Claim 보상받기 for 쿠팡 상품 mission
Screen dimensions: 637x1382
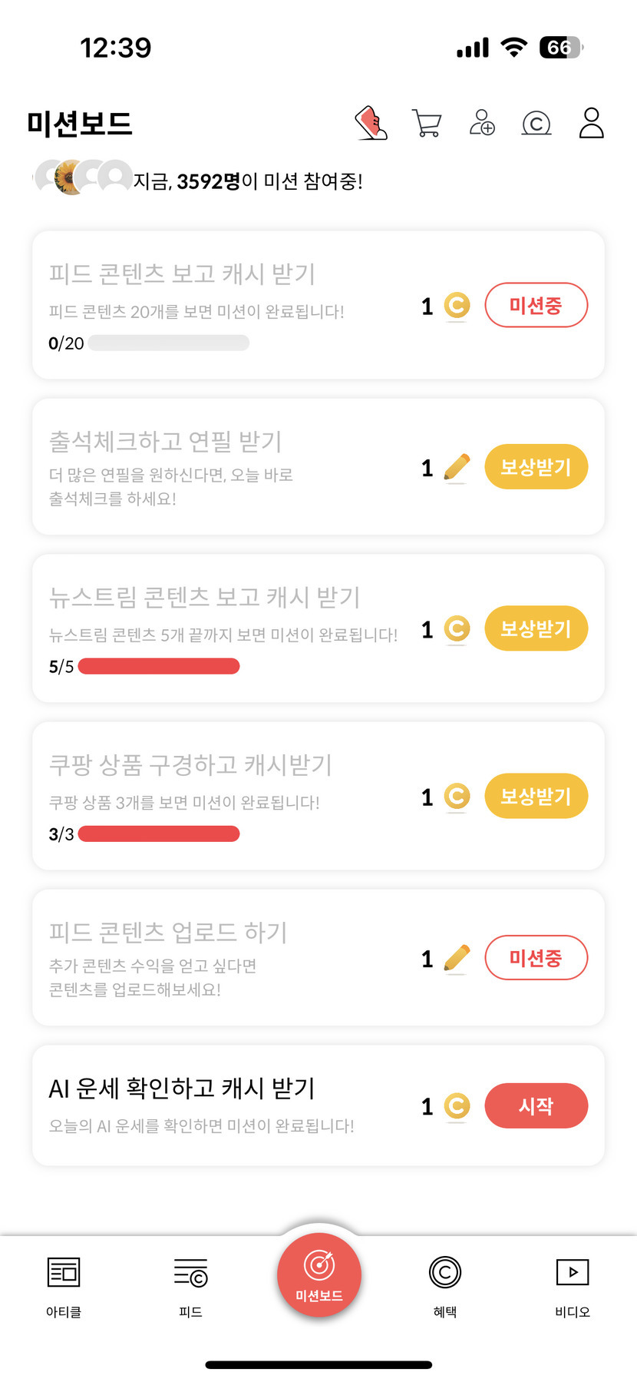click(x=536, y=797)
